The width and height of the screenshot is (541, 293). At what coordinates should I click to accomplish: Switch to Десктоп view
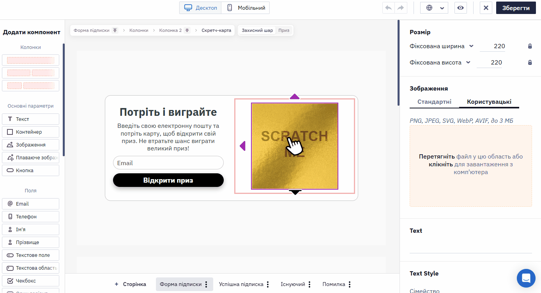[x=200, y=8]
